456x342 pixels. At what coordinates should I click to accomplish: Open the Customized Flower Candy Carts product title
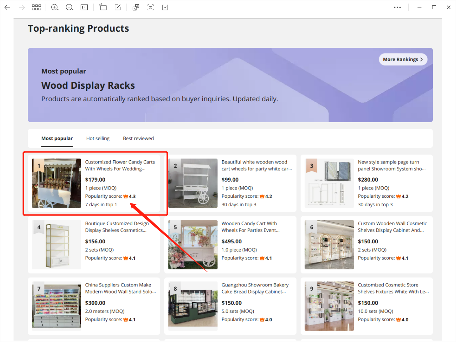coord(120,165)
